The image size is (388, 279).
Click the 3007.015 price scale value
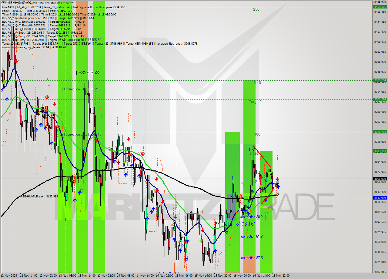pos(380,272)
